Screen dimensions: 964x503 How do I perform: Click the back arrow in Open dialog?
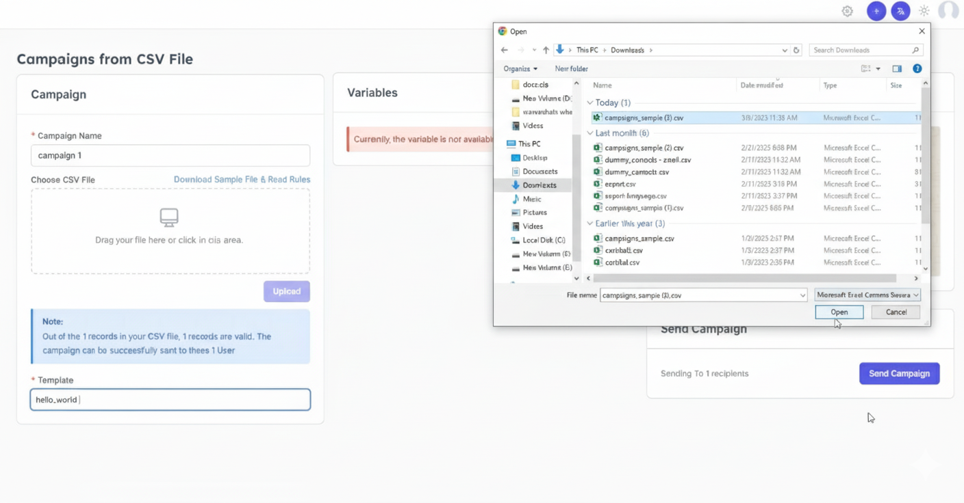[x=505, y=50]
